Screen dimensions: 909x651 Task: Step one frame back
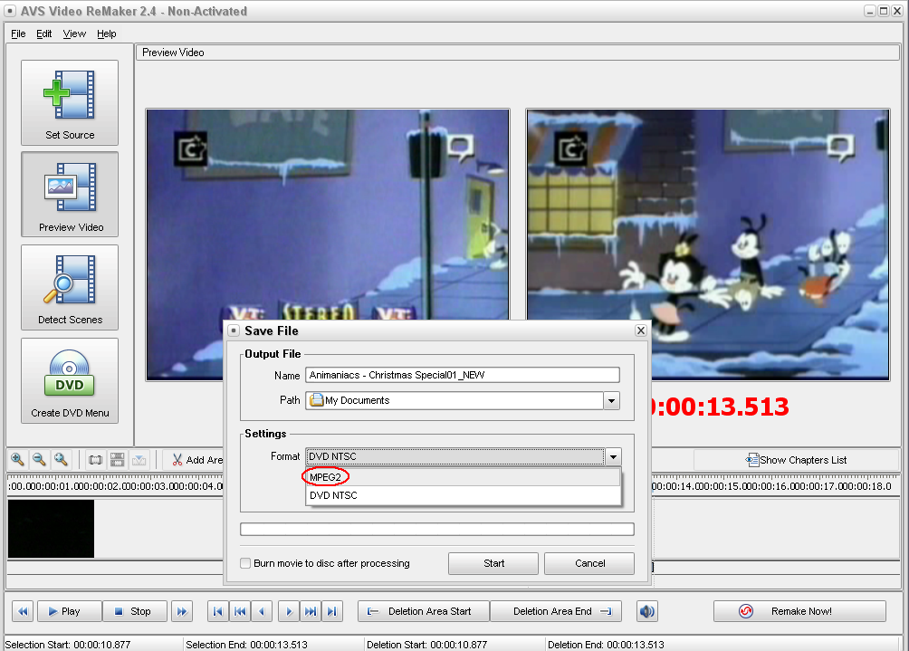[262, 611]
